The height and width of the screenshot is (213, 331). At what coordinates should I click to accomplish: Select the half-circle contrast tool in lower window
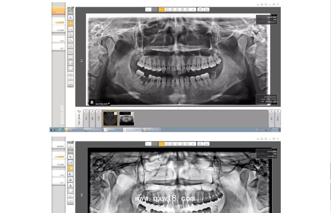coord(71,174)
